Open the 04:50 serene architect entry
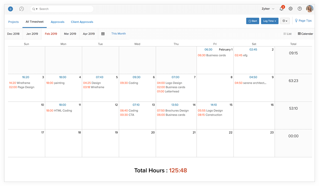 click(x=250, y=83)
